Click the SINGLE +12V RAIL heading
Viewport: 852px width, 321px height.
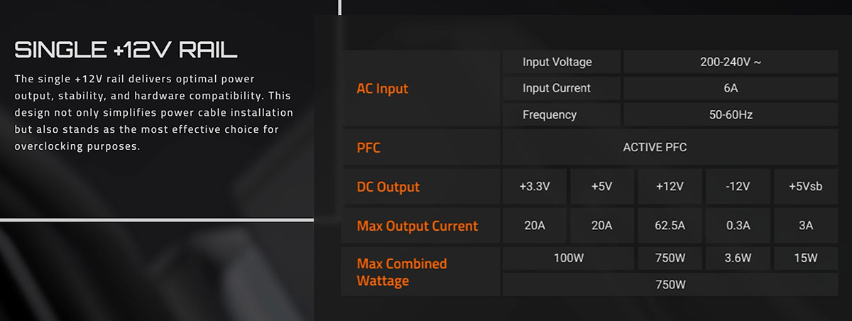point(126,50)
